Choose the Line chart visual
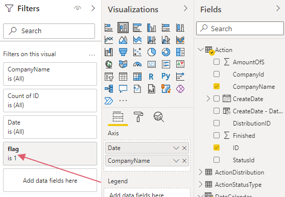The width and height of the screenshot is (285, 197). point(109,40)
